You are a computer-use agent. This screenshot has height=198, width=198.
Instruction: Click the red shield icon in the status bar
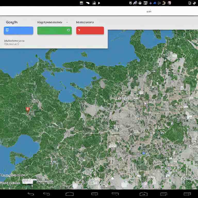coord(169,3)
